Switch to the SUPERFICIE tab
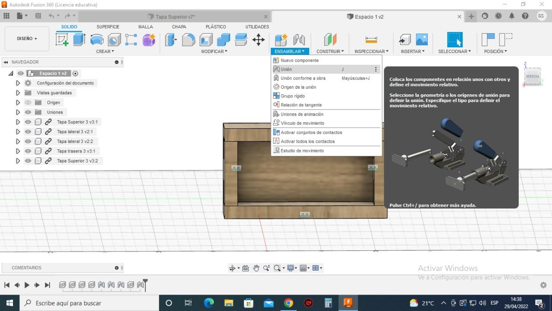The image size is (552, 311). (x=108, y=27)
